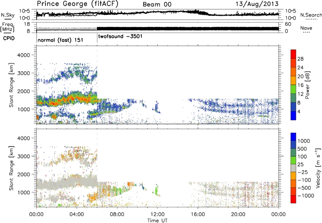Click the "12:00" time tick label
The width and height of the screenshot is (322, 223).
[x=157, y=215]
